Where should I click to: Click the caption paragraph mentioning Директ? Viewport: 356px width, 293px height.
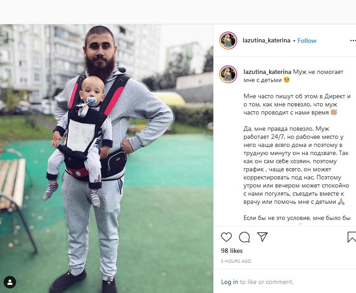(297, 105)
